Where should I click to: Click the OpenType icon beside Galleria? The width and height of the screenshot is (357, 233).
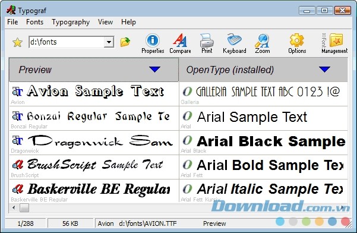pyautogui.click(x=187, y=92)
